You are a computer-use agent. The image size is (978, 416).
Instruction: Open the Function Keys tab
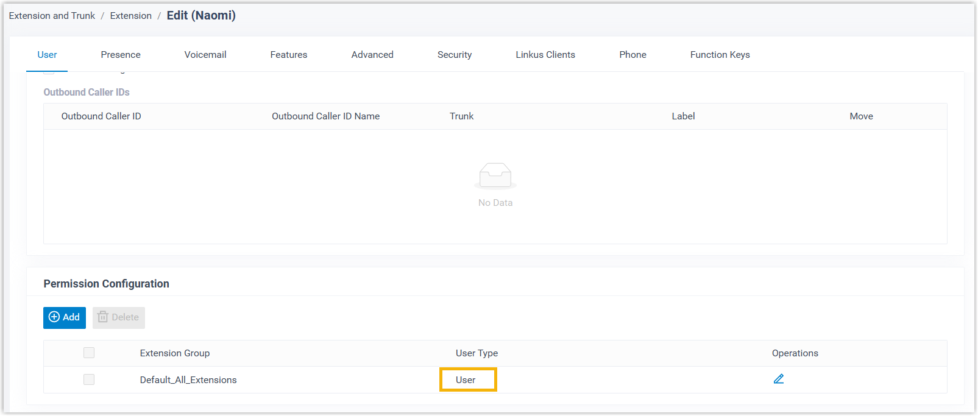coord(720,55)
